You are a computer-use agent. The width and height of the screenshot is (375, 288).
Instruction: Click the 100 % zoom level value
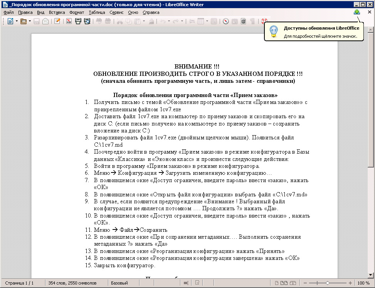point(363,283)
